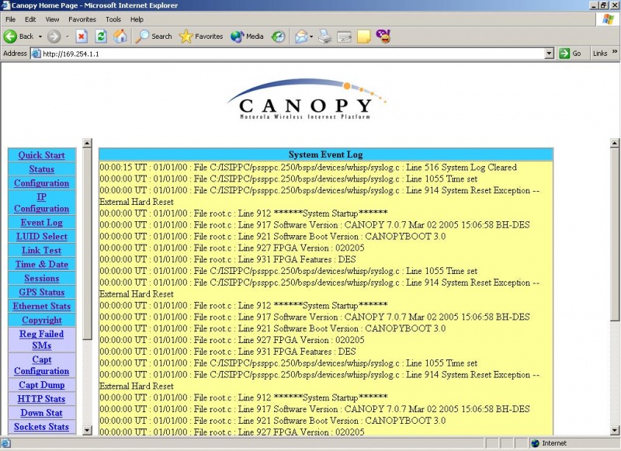Open the History icon on the toolbar
Viewport: 621px width, 451px height.
(276, 36)
